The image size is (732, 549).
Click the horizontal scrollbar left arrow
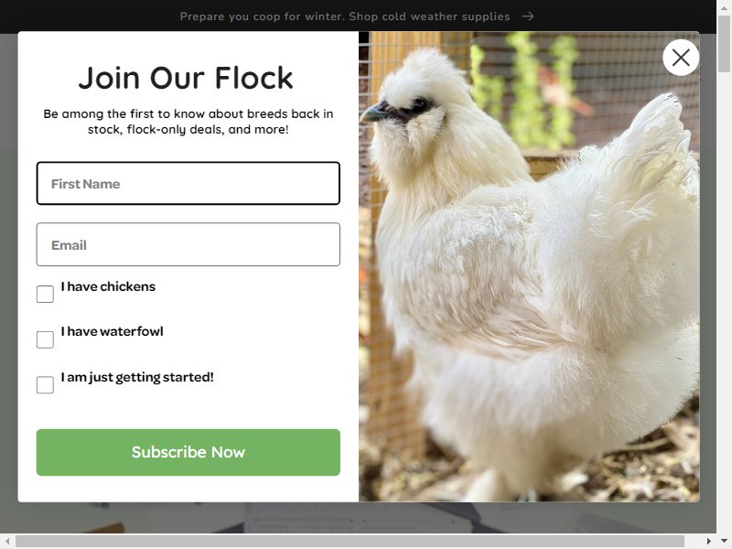coord(7,541)
